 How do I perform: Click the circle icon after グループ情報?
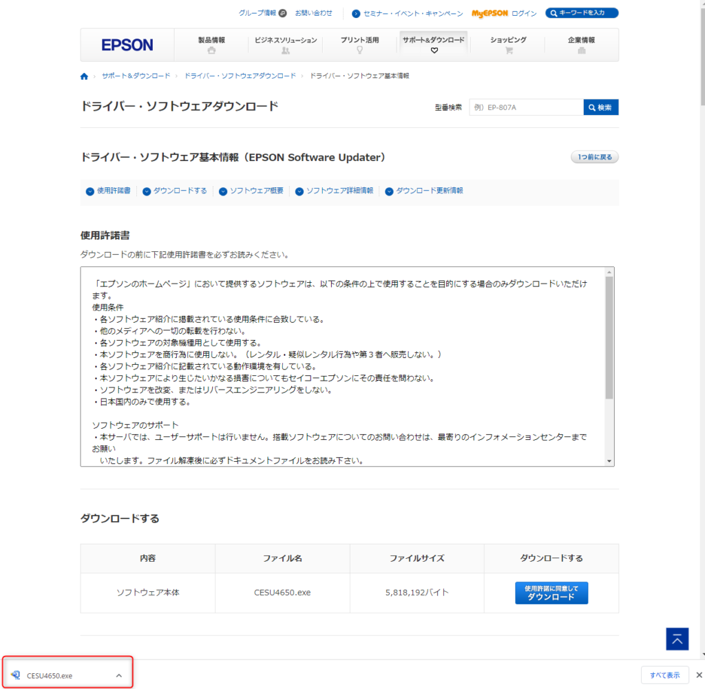coord(282,13)
